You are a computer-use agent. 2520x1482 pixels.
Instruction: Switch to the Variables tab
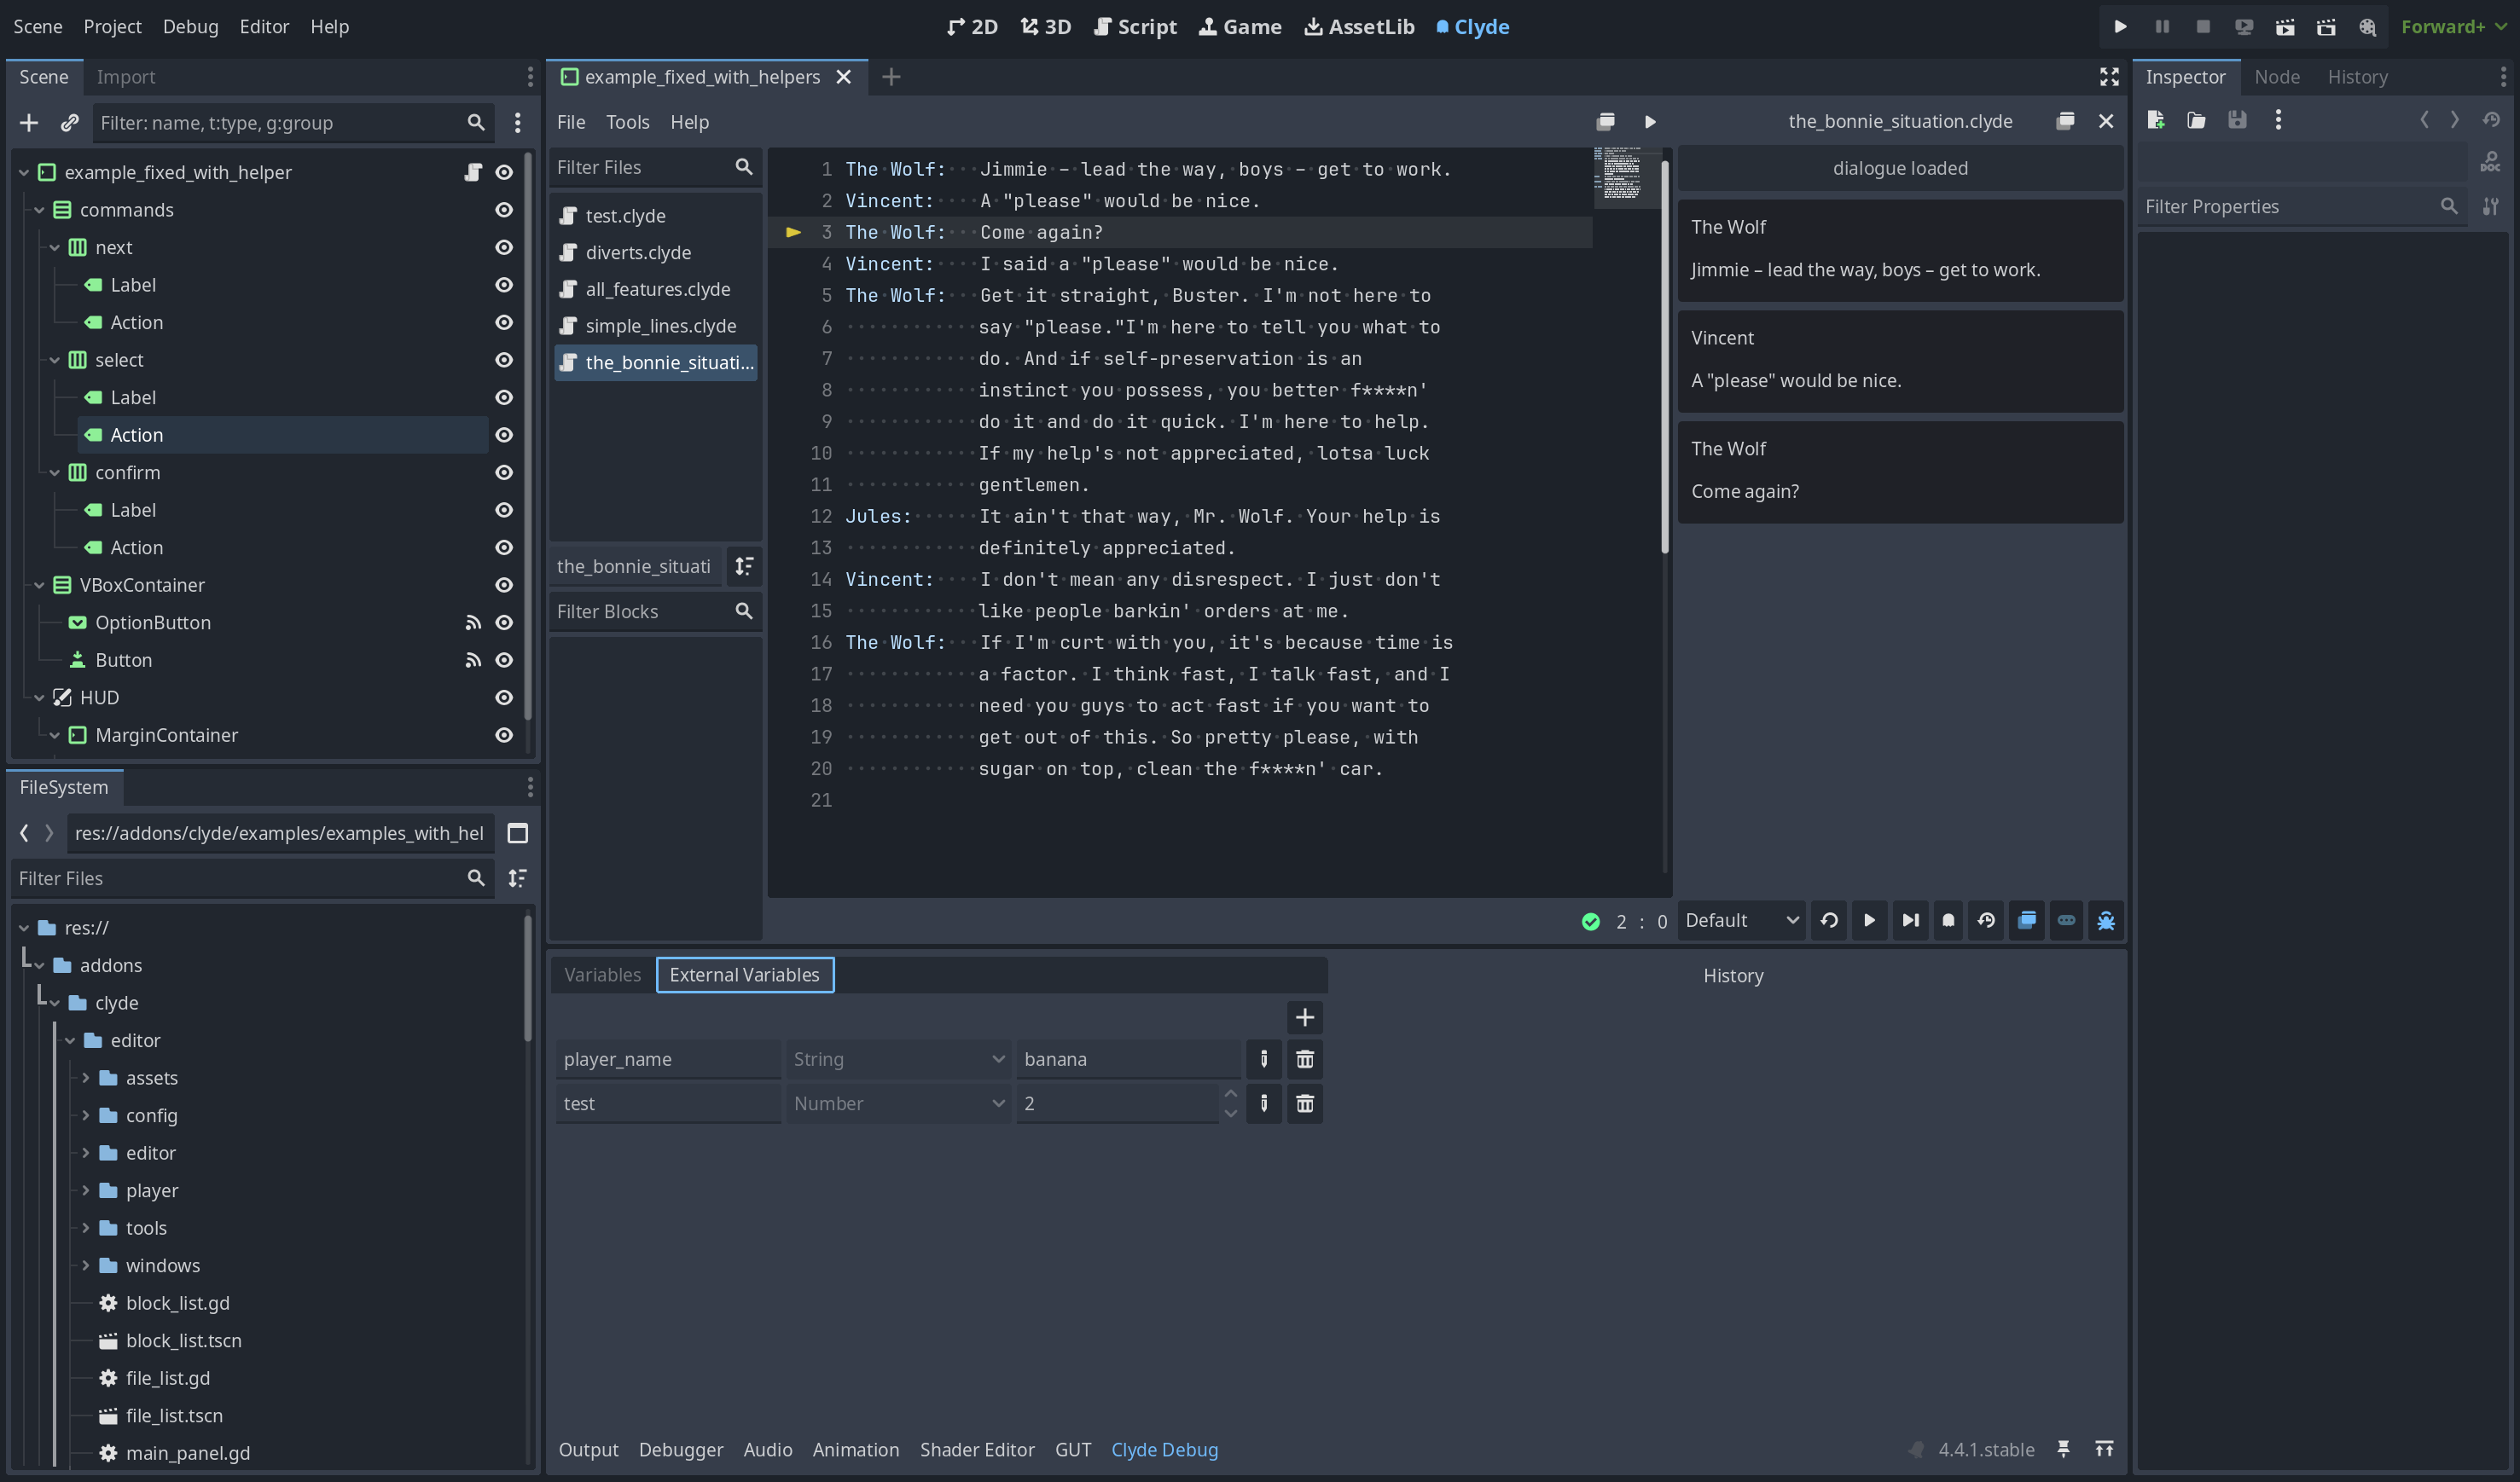pyautogui.click(x=602, y=975)
